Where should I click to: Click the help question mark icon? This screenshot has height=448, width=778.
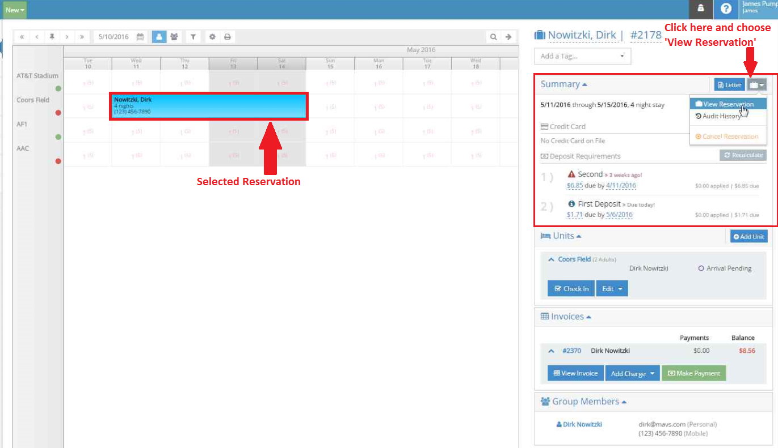click(726, 8)
